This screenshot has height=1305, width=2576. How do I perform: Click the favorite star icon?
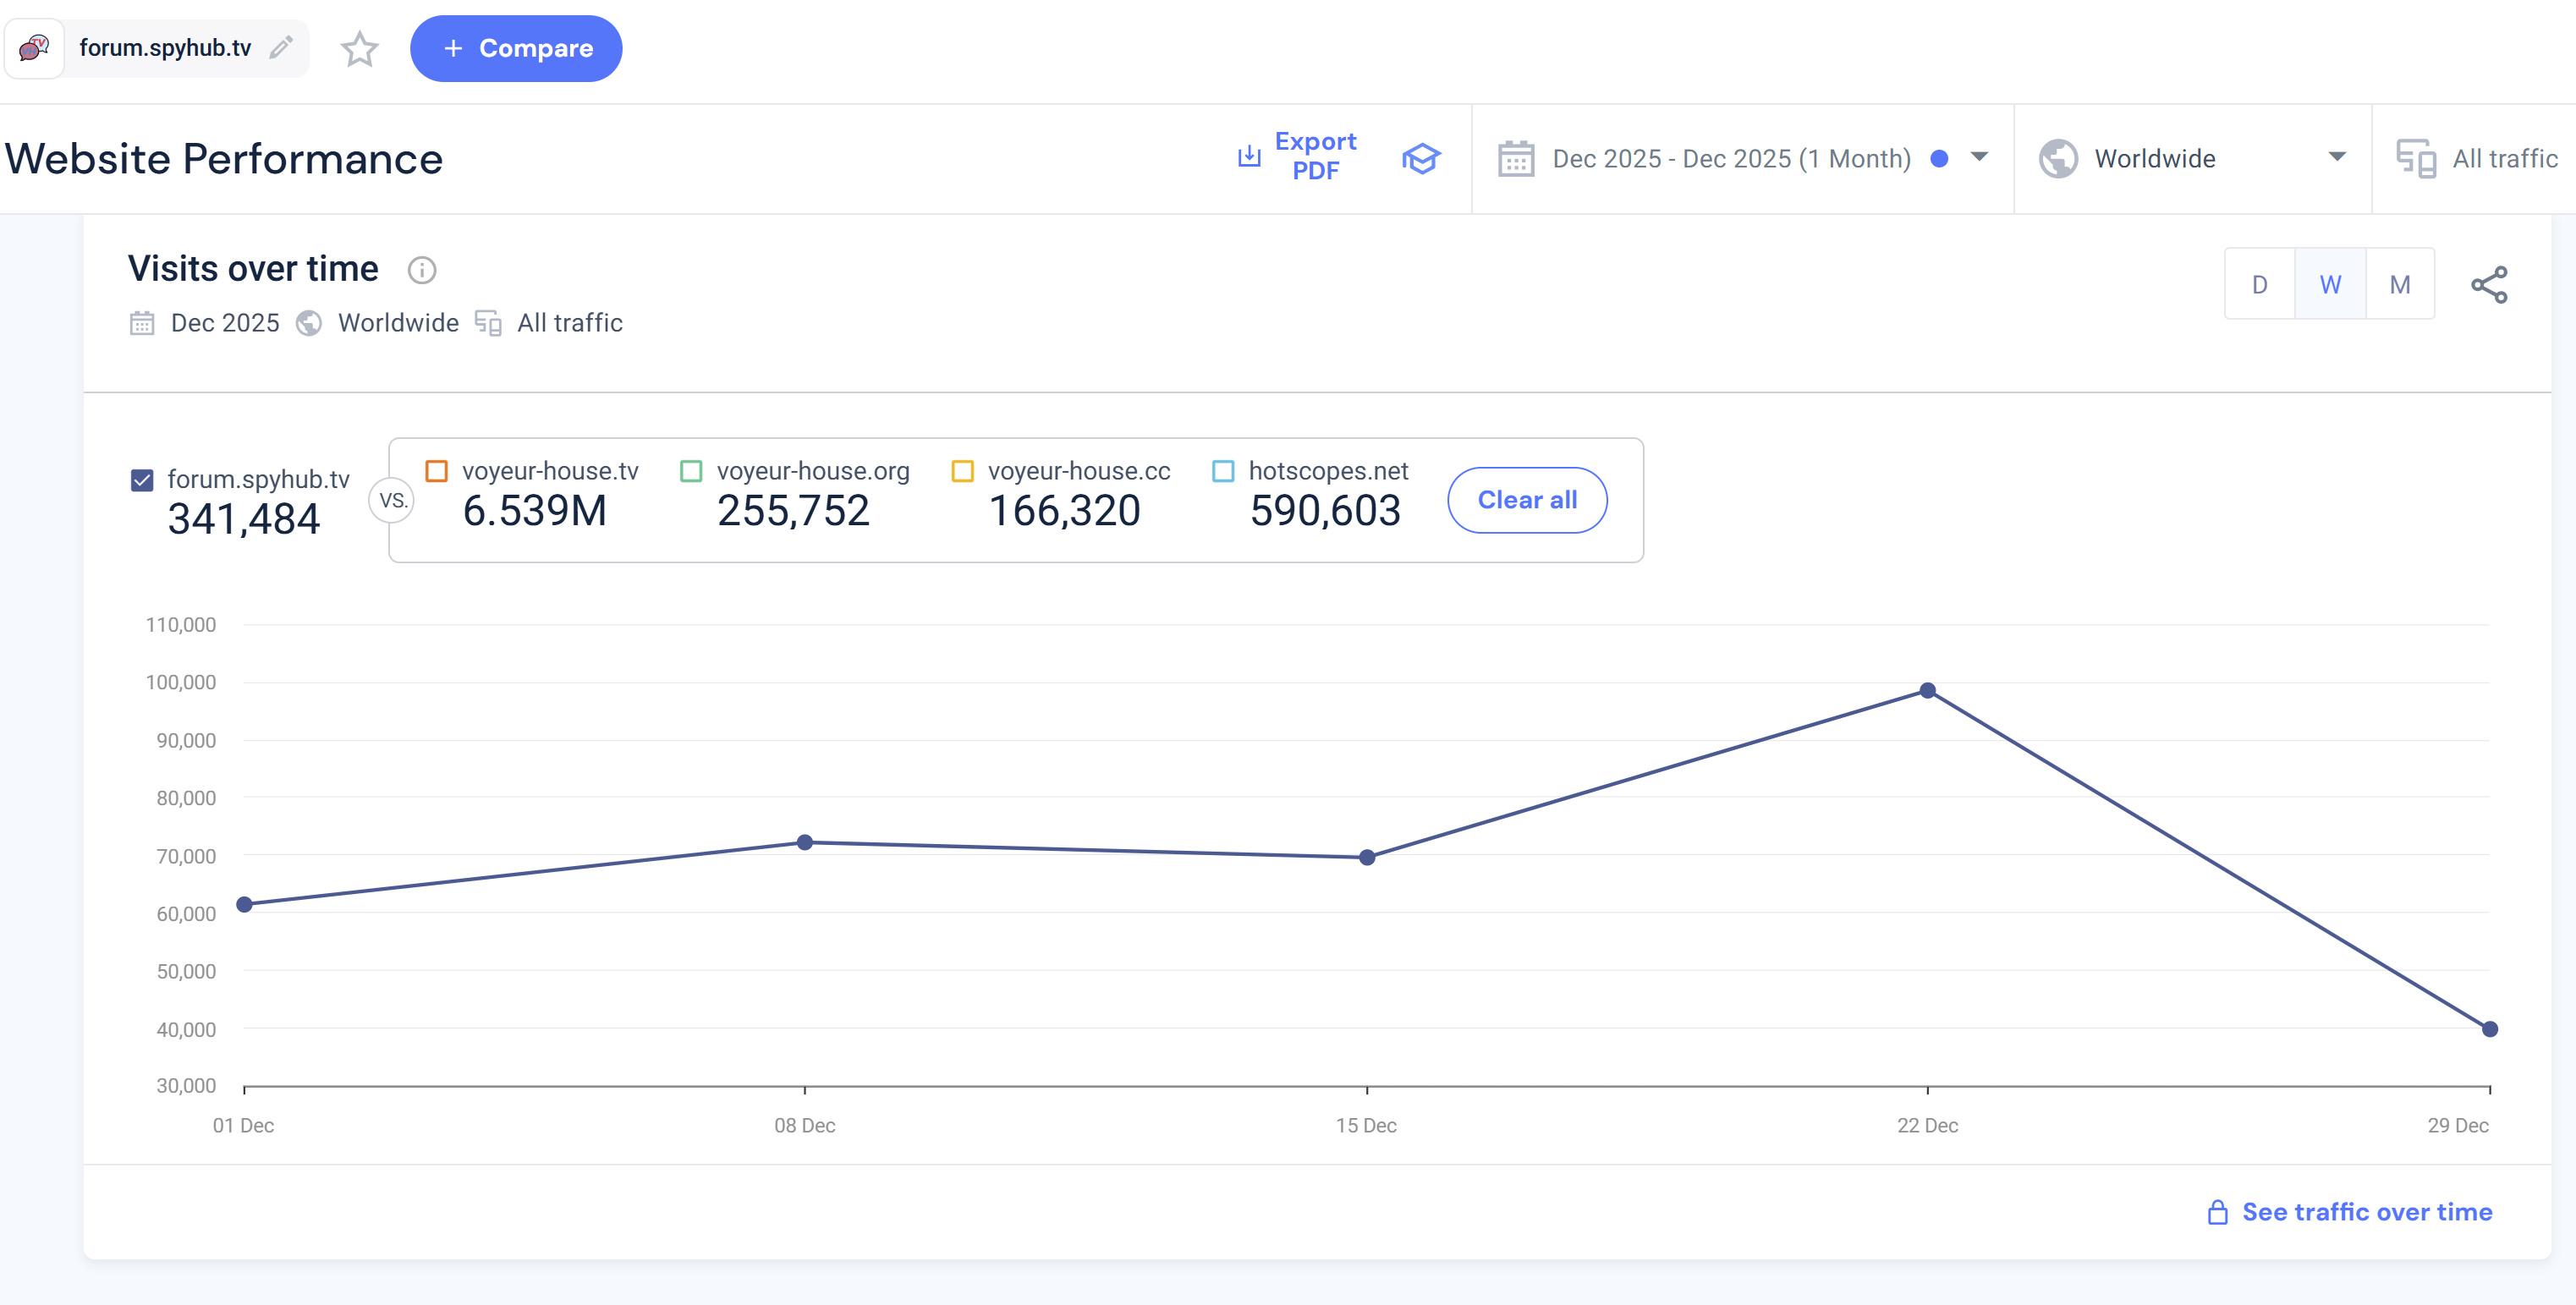[x=359, y=48]
